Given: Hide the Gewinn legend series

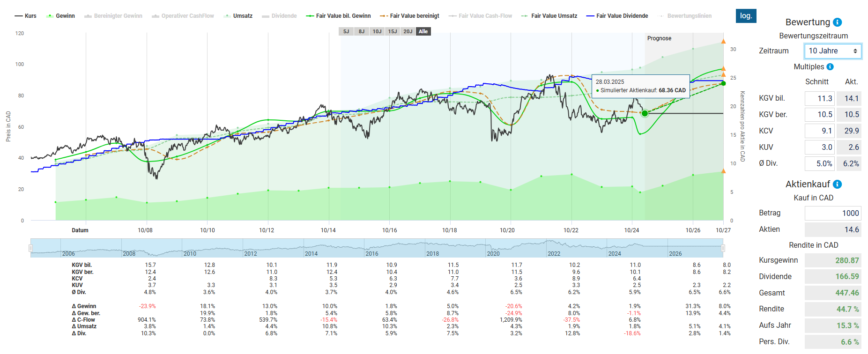Looking at the screenshot, I should coord(61,16).
